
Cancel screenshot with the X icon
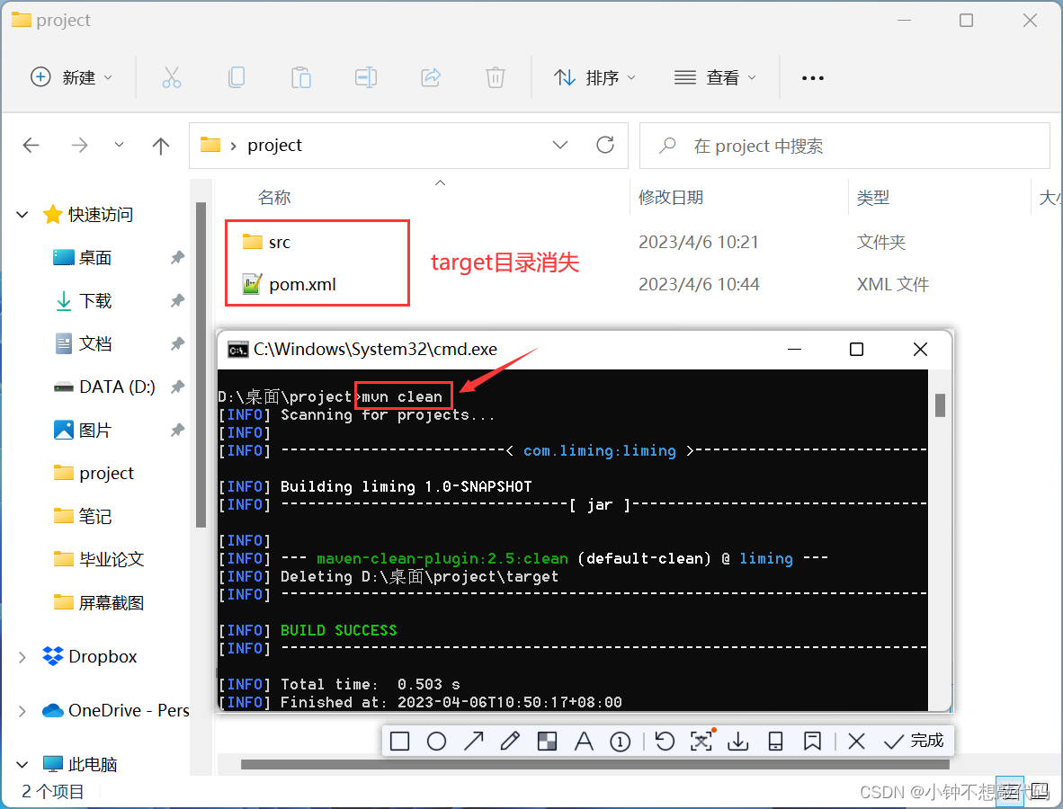pos(856,742)
